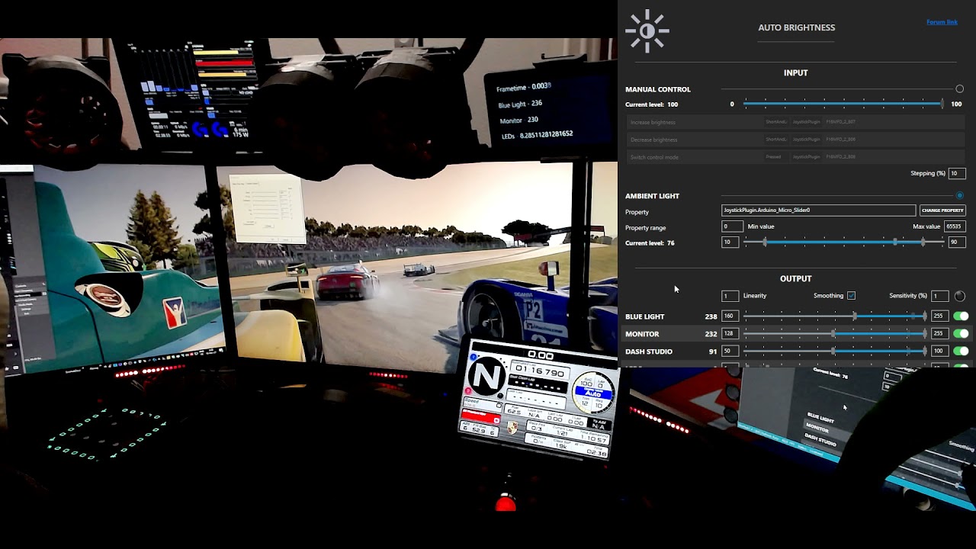The width and height of the screenshot is (976, 549).
Task: Click the AUTO BRIGHTNESS title text
Action: pyautogui.click(x=796, y=27)
